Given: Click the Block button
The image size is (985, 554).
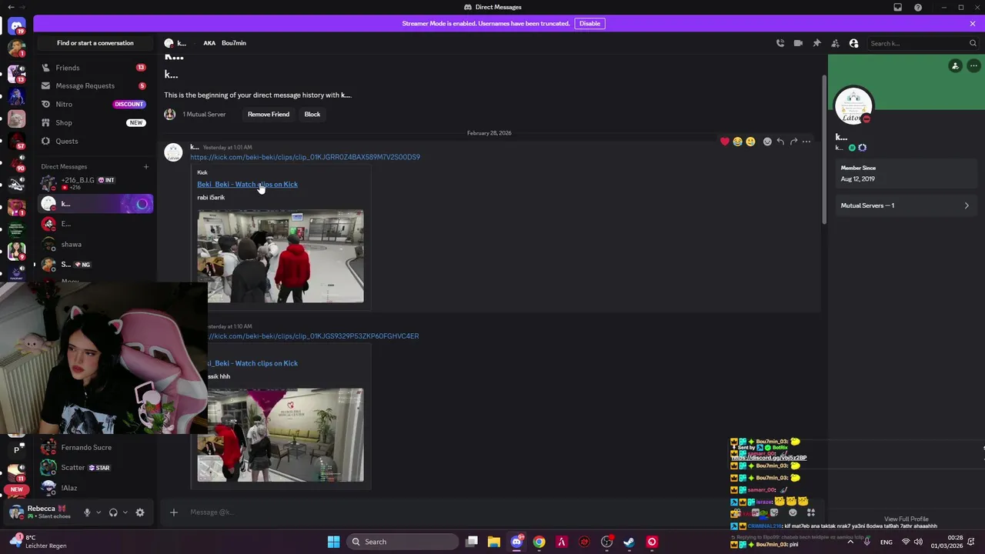Looking at the screenshot, I should [312, 114].
